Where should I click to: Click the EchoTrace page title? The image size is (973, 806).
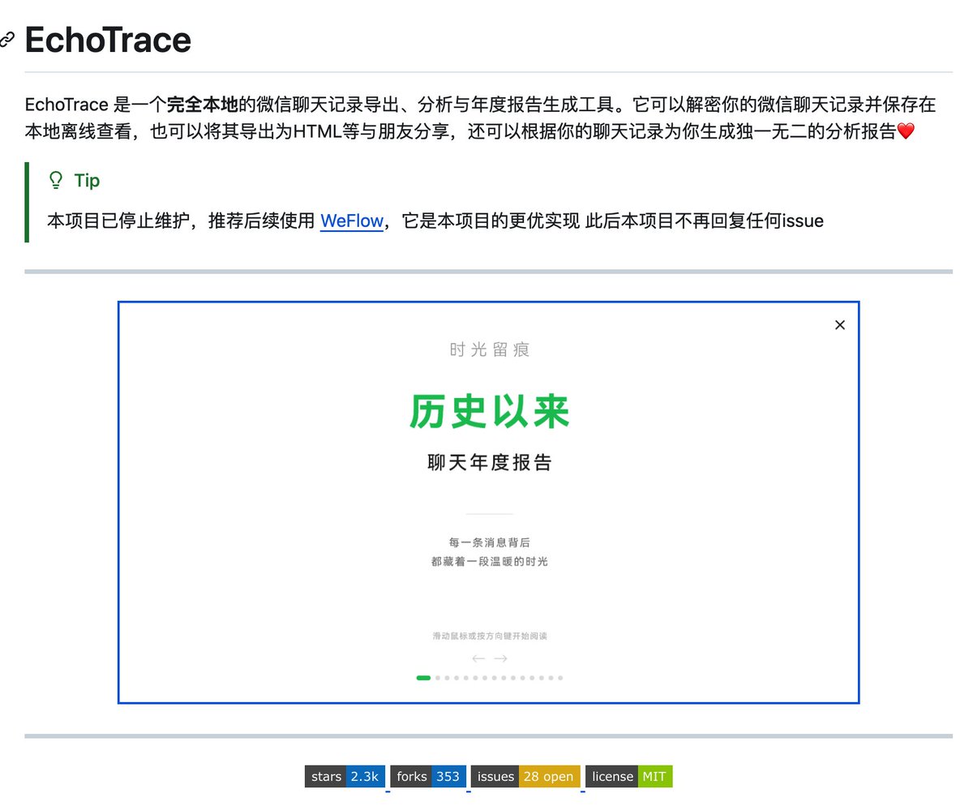click(106, 39)
